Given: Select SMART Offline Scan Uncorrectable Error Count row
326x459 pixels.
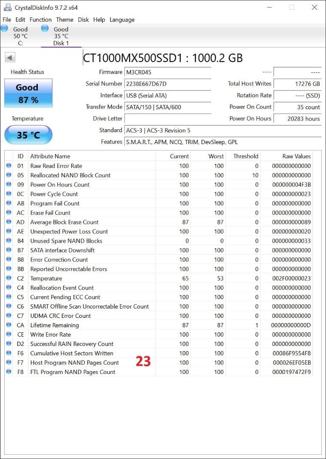Looking at the screenshot, I should [159, 306].
